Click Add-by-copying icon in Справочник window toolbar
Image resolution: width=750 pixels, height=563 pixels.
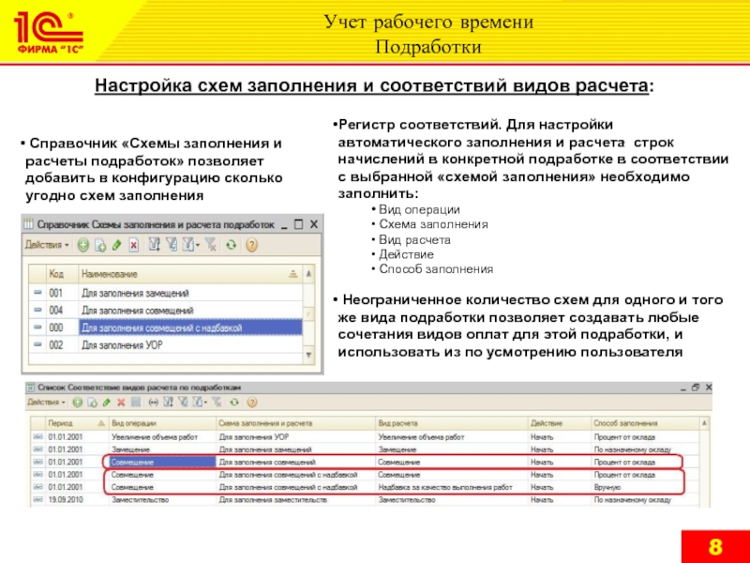tap(100, 245)
